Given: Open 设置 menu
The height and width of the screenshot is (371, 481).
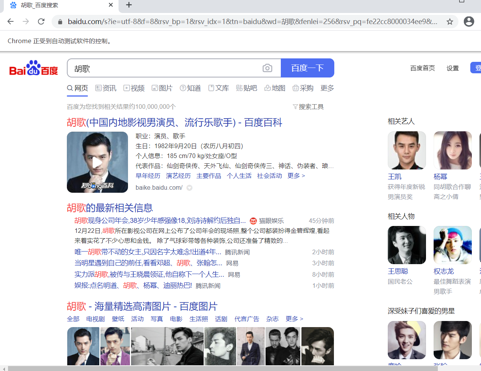Looking at the screenshot, I should pos(453,68).
